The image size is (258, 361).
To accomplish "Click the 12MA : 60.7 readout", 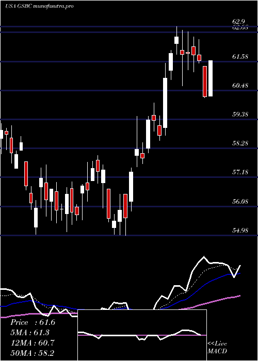I will point(33,342).
